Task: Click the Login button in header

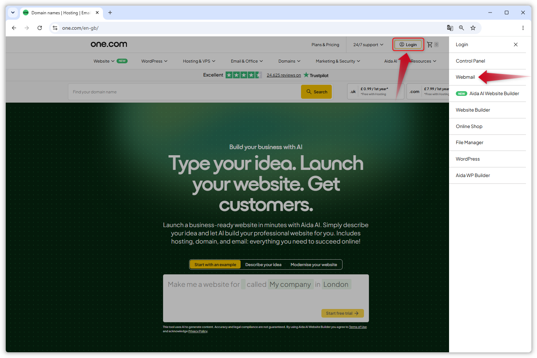Action: tap(408, 45)
